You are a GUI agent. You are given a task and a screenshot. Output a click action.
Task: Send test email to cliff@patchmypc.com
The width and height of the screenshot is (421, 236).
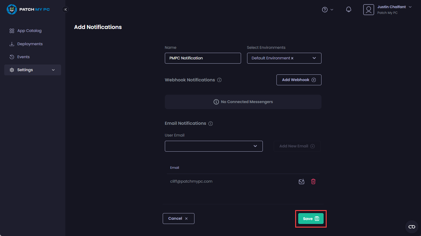tap(301, 181)
